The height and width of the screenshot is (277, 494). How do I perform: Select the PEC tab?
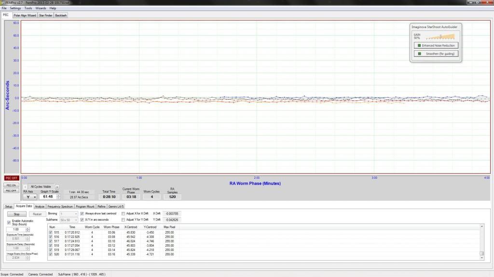pyautogui.click(x=6, y=15)
